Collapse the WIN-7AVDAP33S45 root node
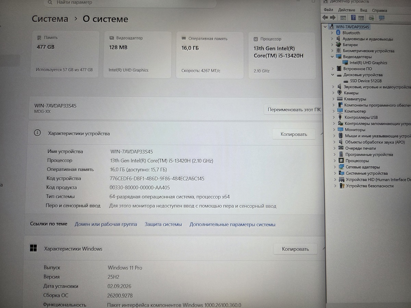This screenshot has width=411, height=308. tap(325, 27)
